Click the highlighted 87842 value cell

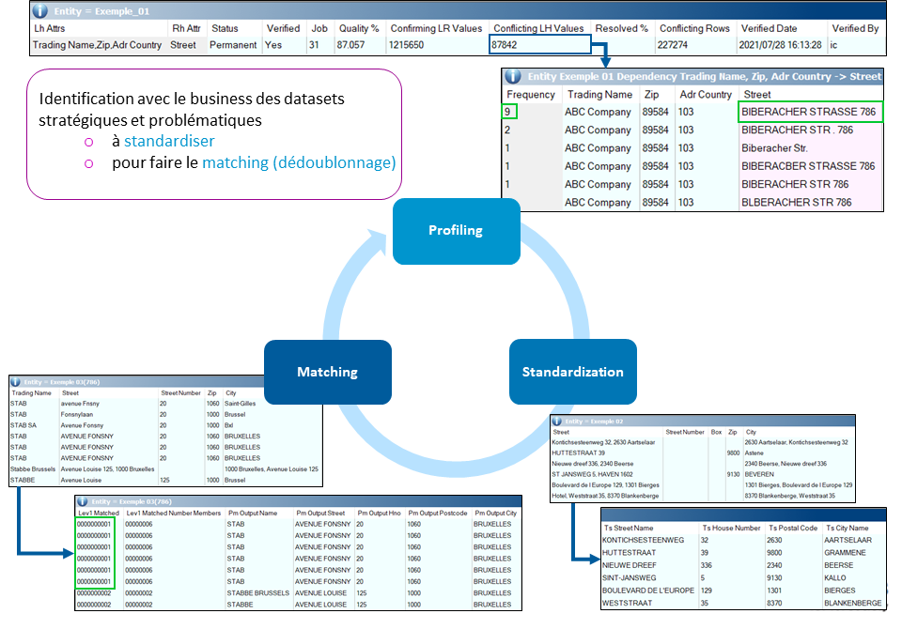click(x=538, y=45)
